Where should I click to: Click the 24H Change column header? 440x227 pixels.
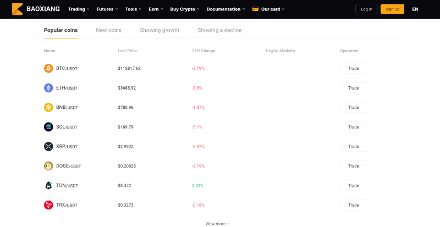(x=204, y=51)
